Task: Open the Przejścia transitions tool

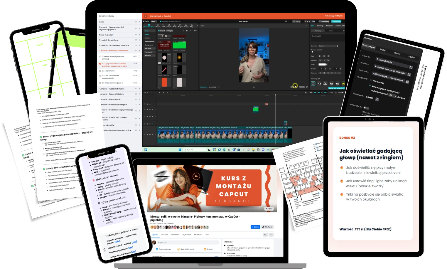Action: click(180, 26)
